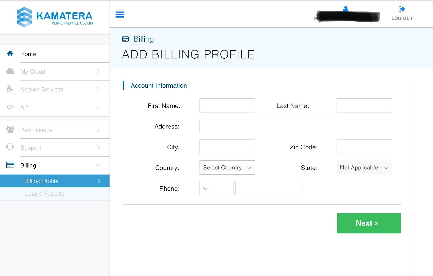Expand the Add-on Services chevron
Viewport: 433px width, 276px height.
click(98, 89)
